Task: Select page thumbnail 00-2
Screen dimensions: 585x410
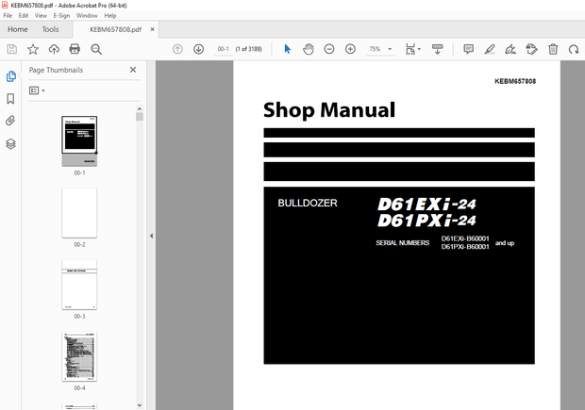Action: pyautogui.click(x=79, y=213)
